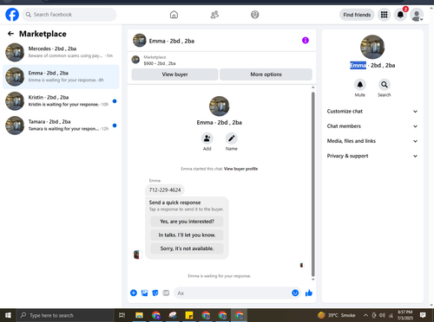
Task: Click the purple conversation information icon
Action: click(x=306, y=41)
